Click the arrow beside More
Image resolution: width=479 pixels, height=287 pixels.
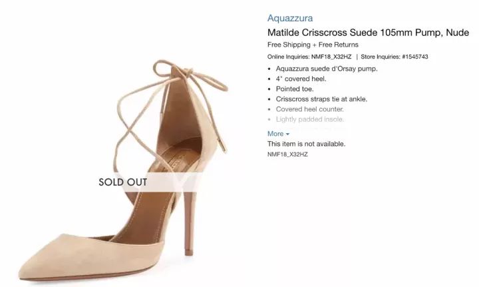tap(287, 135)
